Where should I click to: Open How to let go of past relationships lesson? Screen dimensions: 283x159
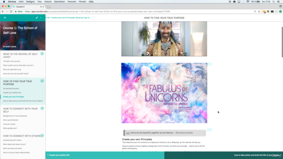pos(16,152)
